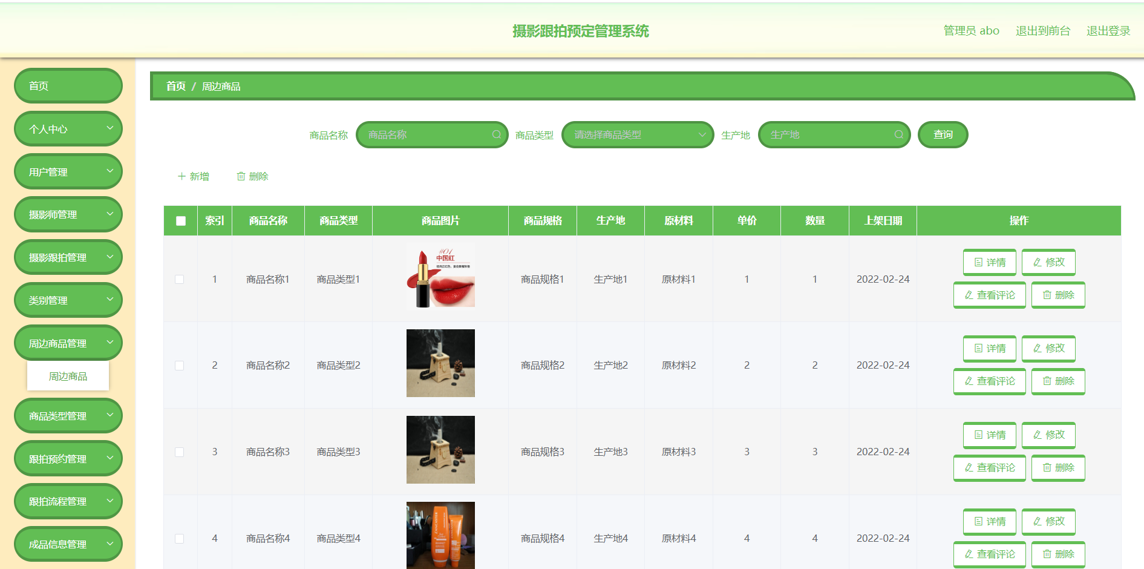The width and height of the screenshot is (1144, 569).
Task: Toggle the select-all checkbox in table header
Action: [180, 221]
